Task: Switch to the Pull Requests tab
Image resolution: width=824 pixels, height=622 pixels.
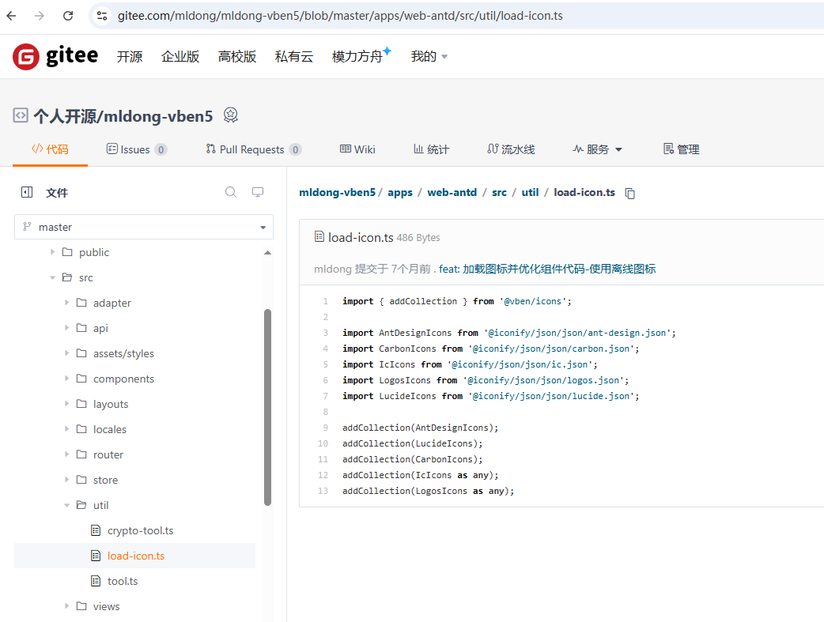Action: [253, 149]
